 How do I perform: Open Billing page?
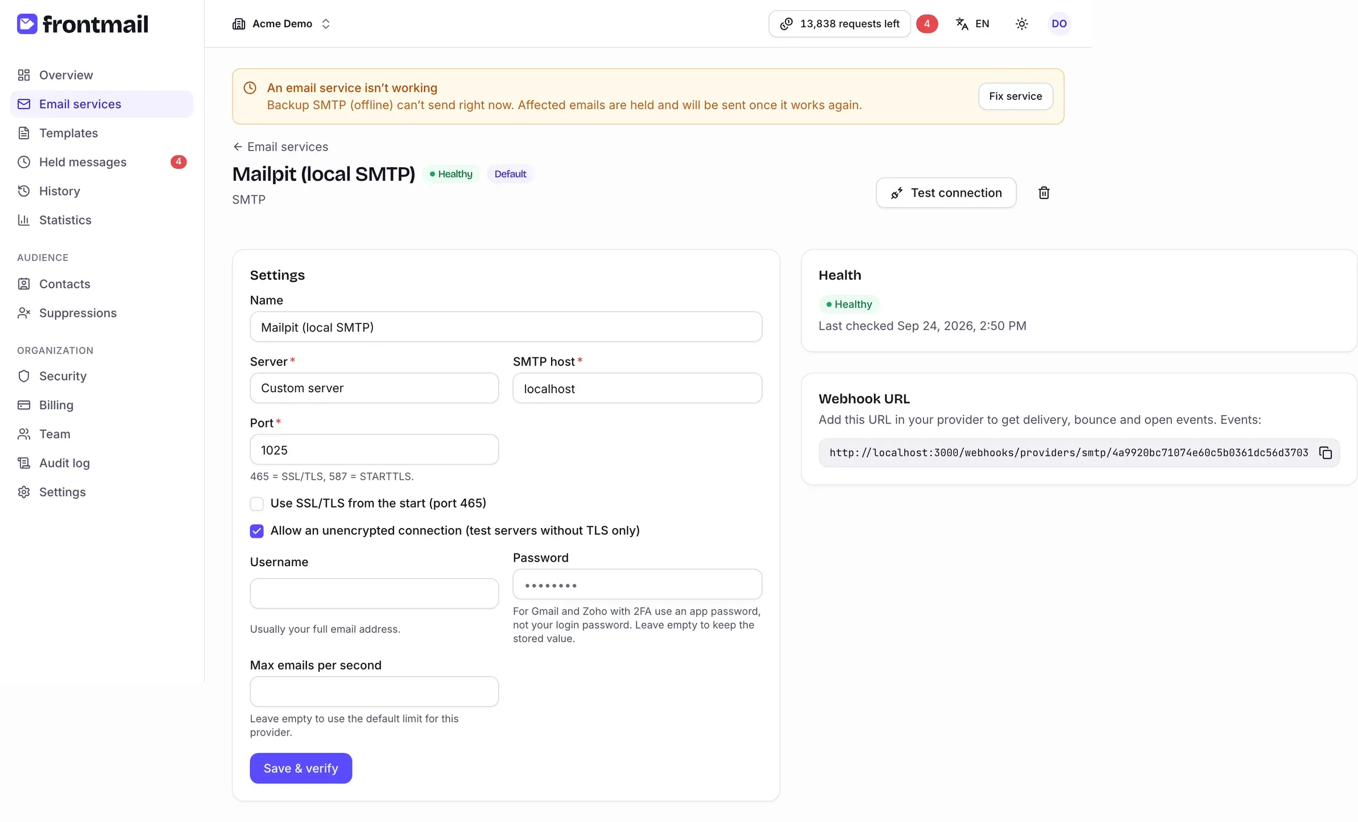pos(102,405)
